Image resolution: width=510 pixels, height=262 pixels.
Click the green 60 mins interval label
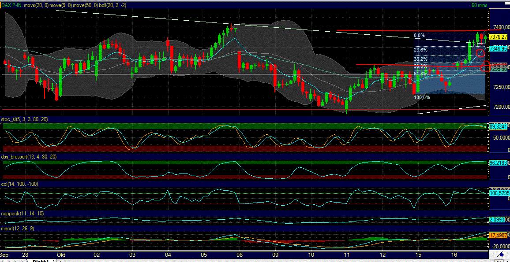(480, 4)
